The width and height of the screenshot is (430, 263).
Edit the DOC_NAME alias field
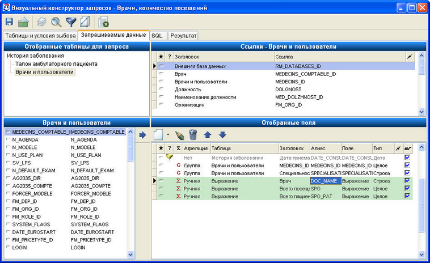pyautogui.click(x=326, y=181)
